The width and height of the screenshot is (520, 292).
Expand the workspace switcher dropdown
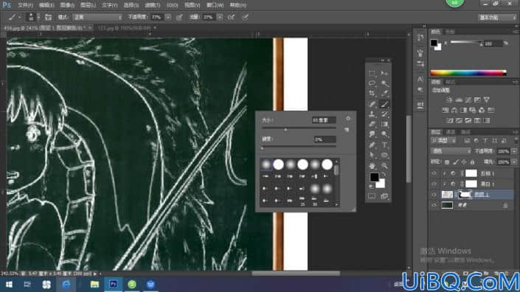(x=497, y=18)
